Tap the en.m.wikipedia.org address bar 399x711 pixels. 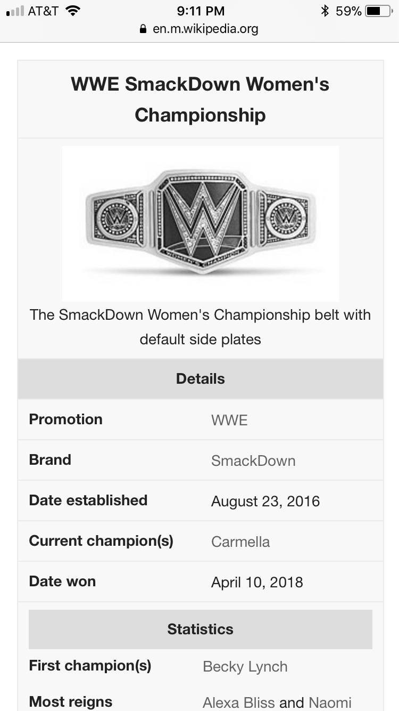[x=199, y=29]
